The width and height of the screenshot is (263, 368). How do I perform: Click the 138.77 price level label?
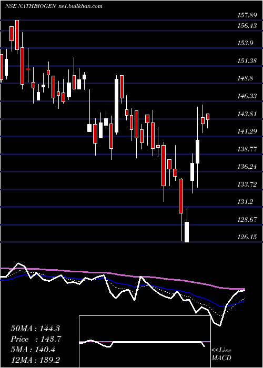pyautogui.click(x=247, y=149)
